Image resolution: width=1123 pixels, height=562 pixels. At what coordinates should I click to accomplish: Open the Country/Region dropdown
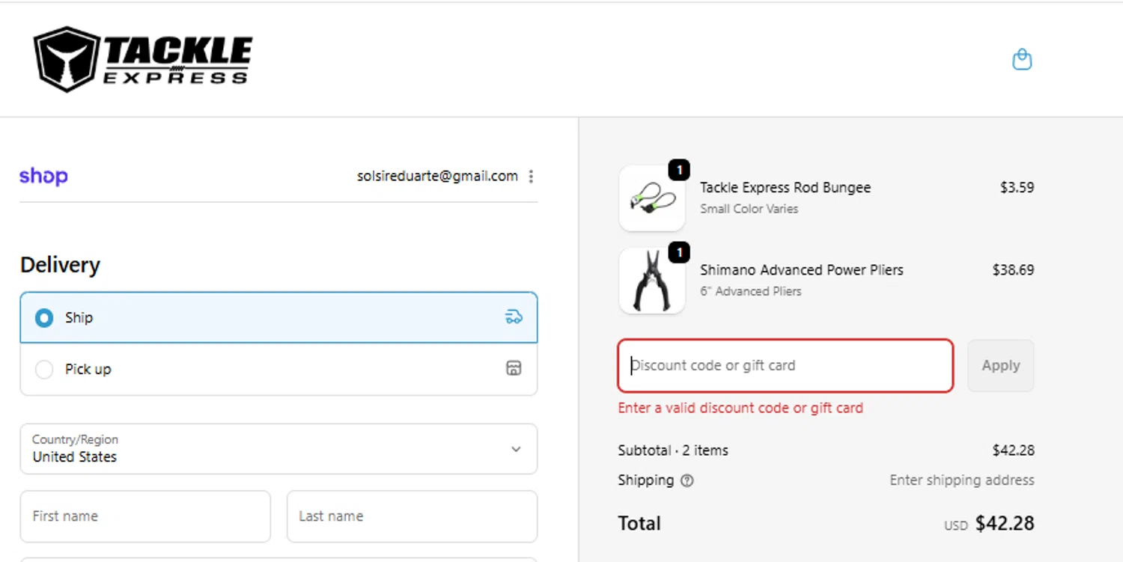tap(279, 449)
